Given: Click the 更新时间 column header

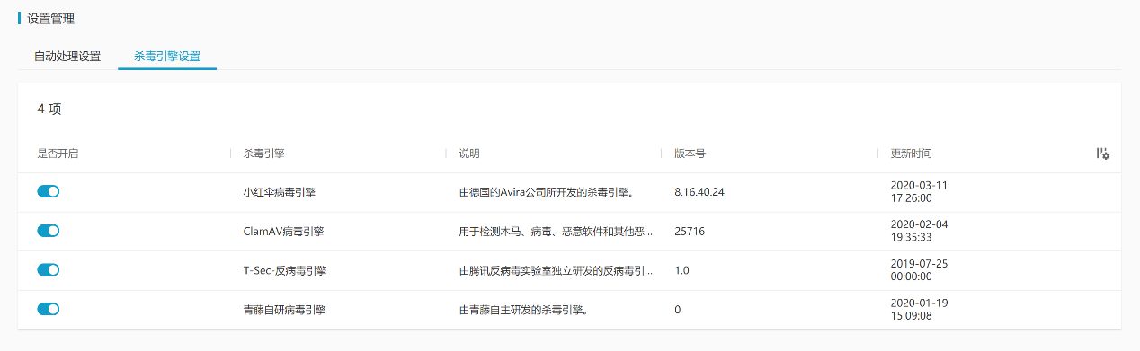Looking at the screenshot, I should (x=911, y=154).
